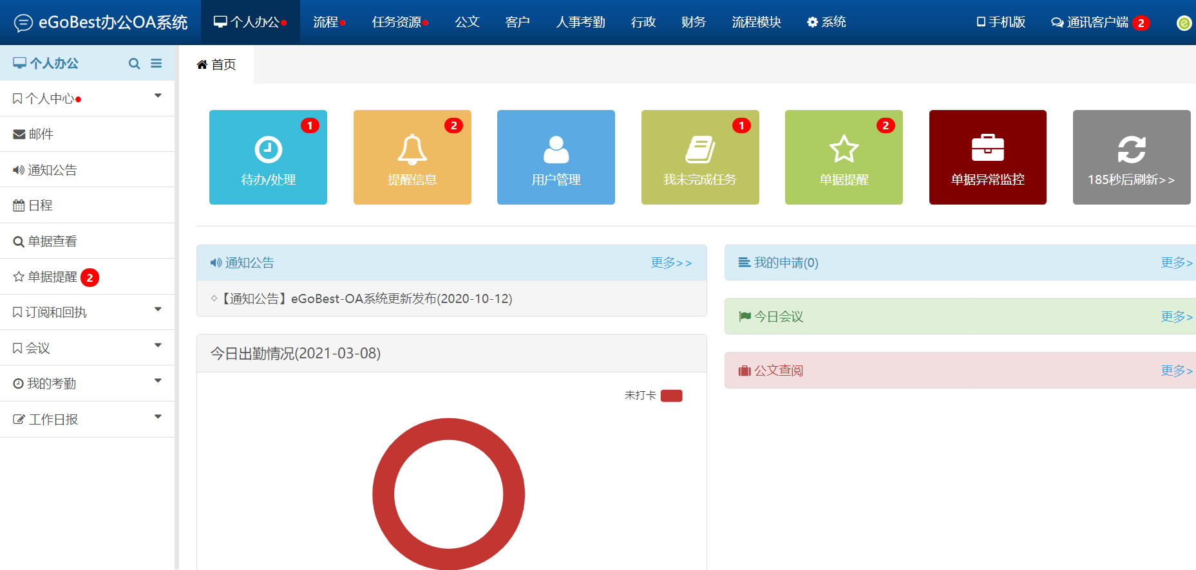Open the 人事考勤 top menu

[580, 23]
